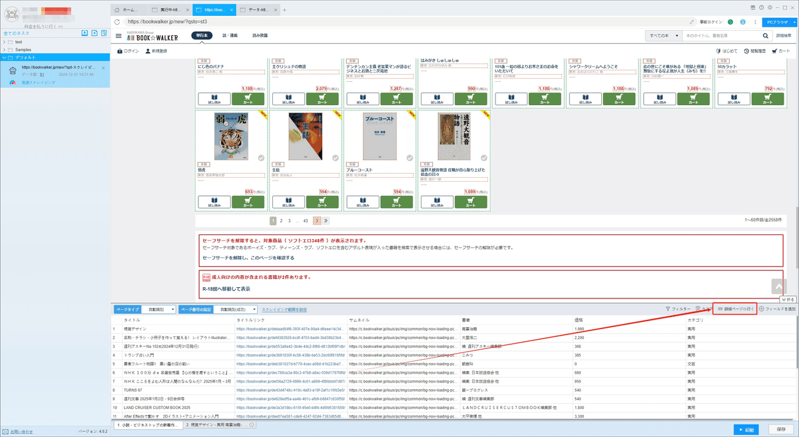Collapse the デフォルト folder
799x437 pixels.
5,57
